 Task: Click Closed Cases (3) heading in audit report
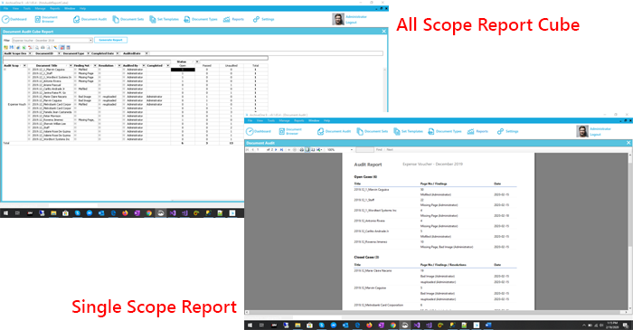point(366,257)
